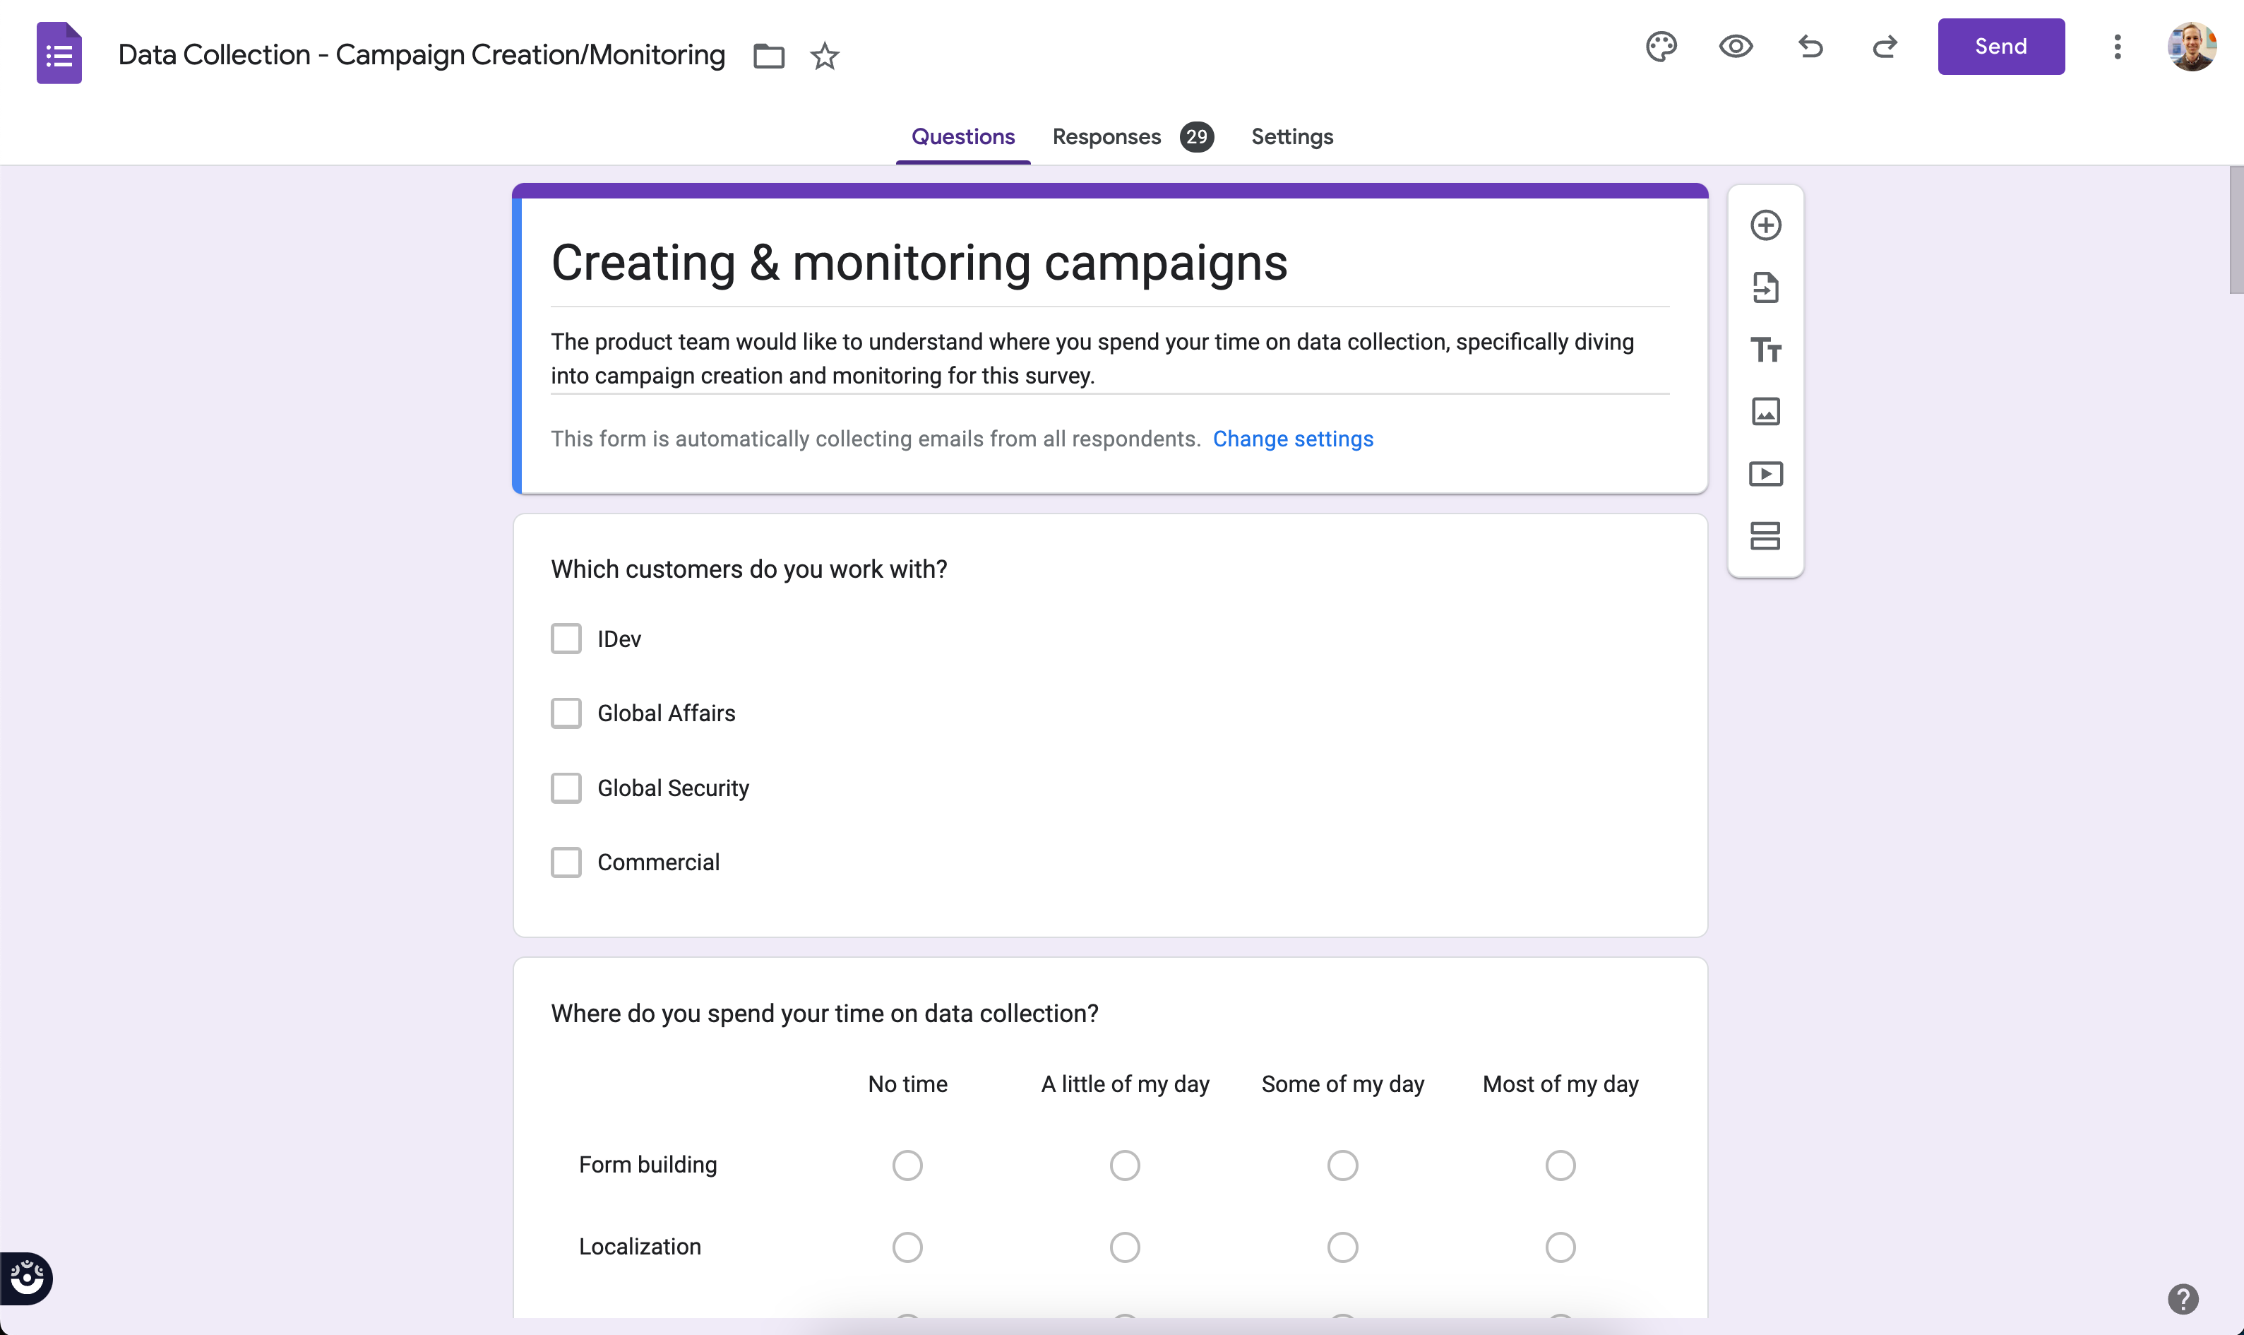Add a new section to the form
2244x1335 pixels.
pos(1765,536)
